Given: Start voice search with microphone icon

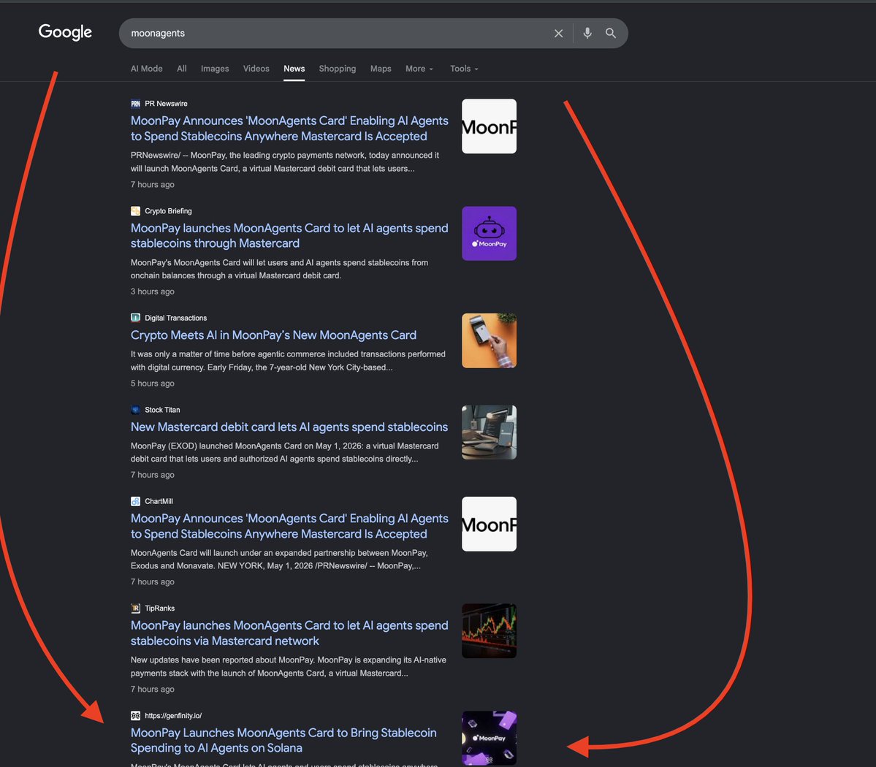Looking at the screenshot, I should [x=587, y=34].
